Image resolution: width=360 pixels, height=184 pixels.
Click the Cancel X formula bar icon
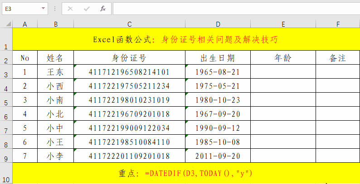click(x=70, y=9)
